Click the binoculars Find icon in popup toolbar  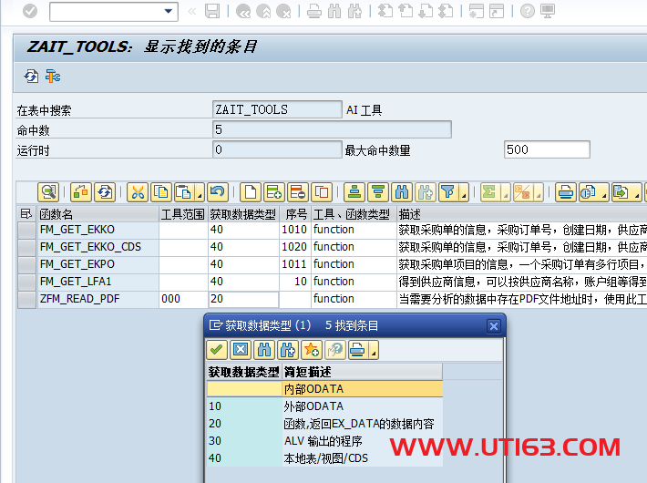point(264,350)
